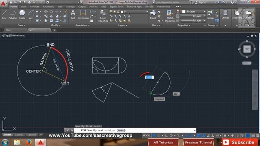Viewport: 260px width, 146px height.
Task: Click the Insert block icon
Action: click(153, 15)
